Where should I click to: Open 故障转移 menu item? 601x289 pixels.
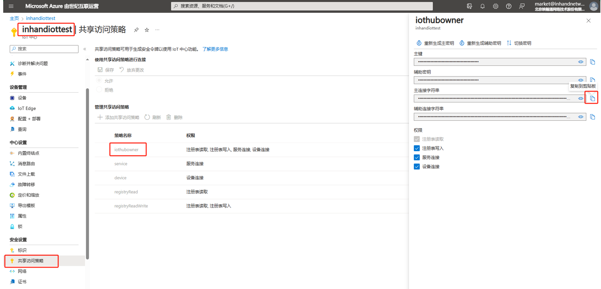click(x=22, y=184)
